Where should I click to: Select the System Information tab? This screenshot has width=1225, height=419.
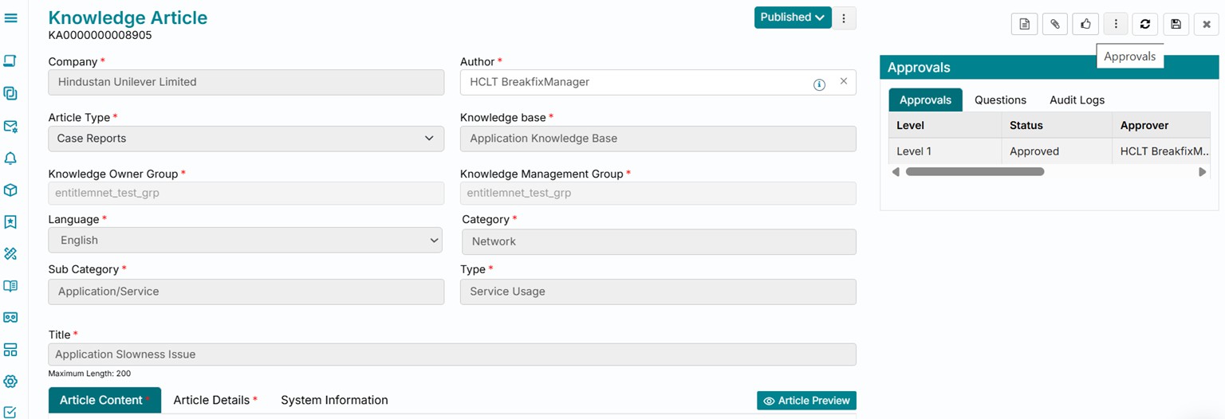click(334, 400)
